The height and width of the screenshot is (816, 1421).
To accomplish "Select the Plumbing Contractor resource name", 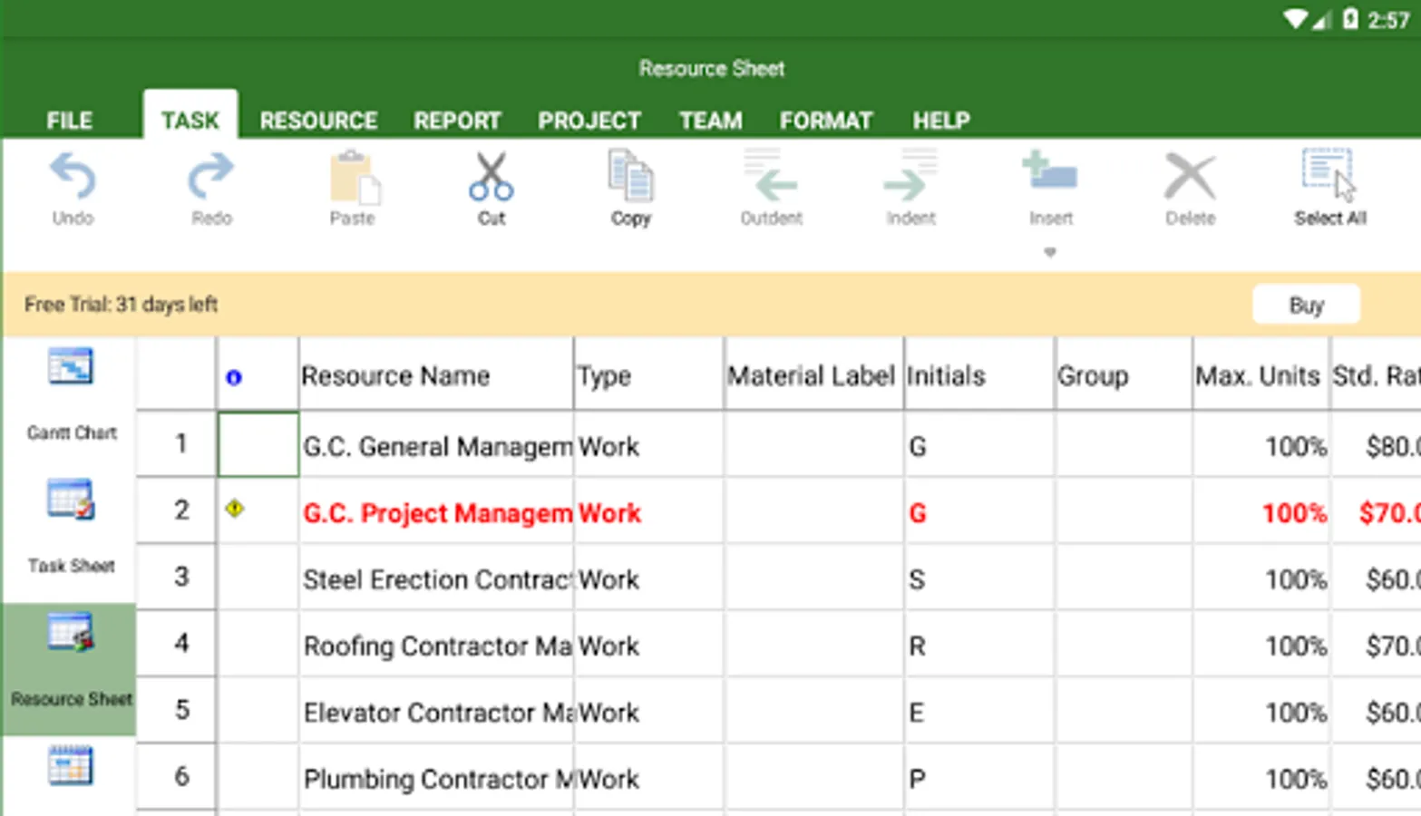I will (x=436, y=778).
